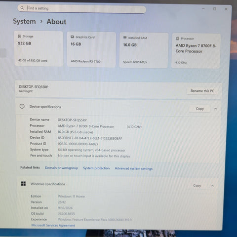237x237 pixels.
Task: Open the Microsoft Services Agreement link
Action: click(x=53, y=225)
